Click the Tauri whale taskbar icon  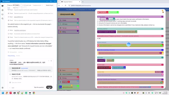[30, 93]
